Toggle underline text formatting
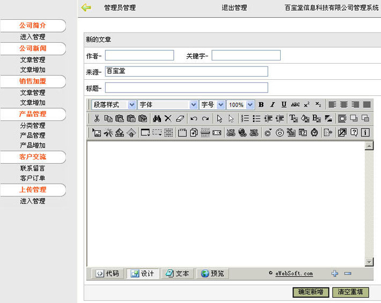The image size is (381, 303). point(284,105)
